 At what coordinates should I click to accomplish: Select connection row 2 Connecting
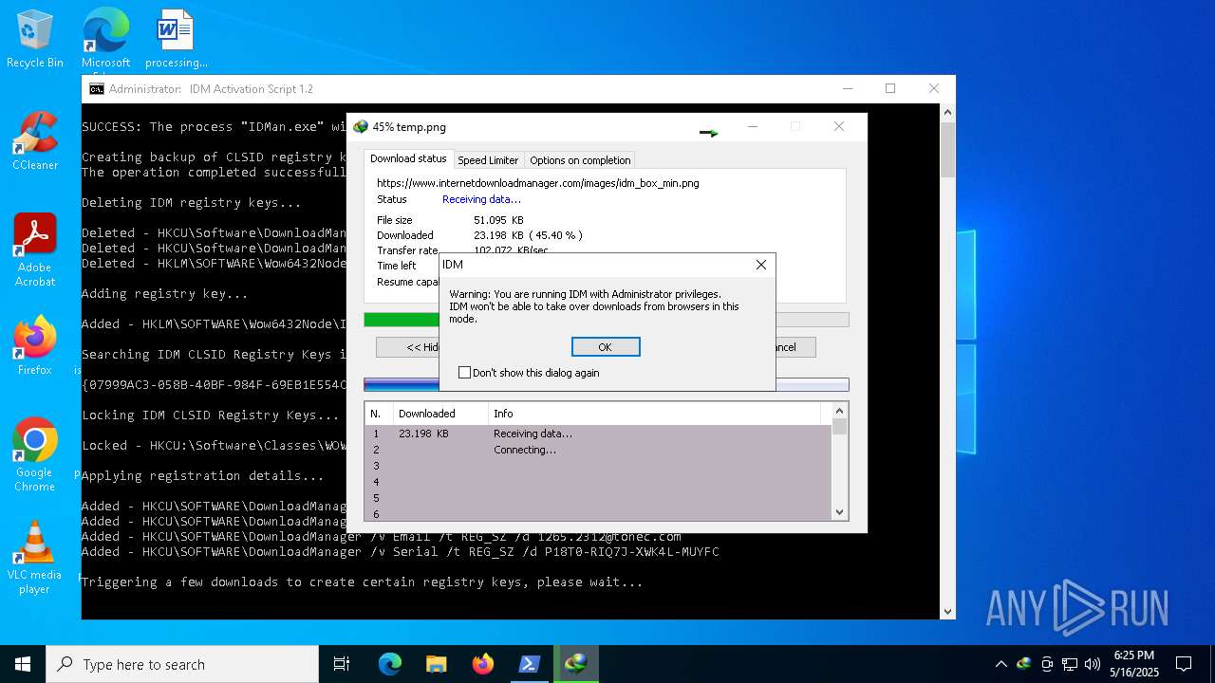point(598,450)
